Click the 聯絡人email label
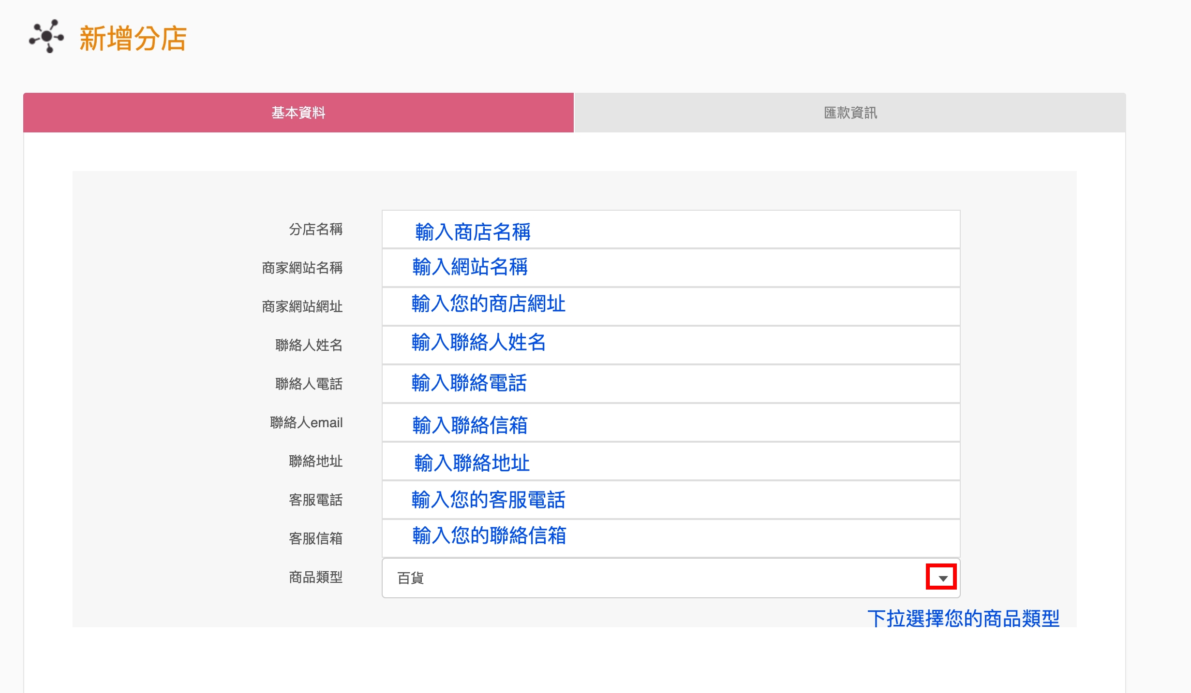This screenshot has height=693, width=1191. [306, 422]
